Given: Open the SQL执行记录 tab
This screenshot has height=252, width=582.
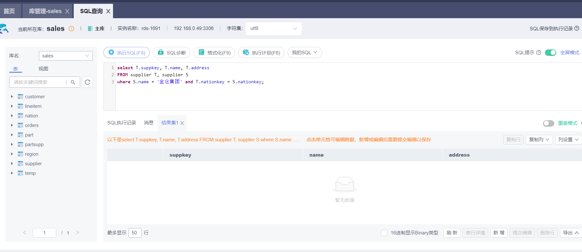Looking at the screenshot, I should pos(122,123).
